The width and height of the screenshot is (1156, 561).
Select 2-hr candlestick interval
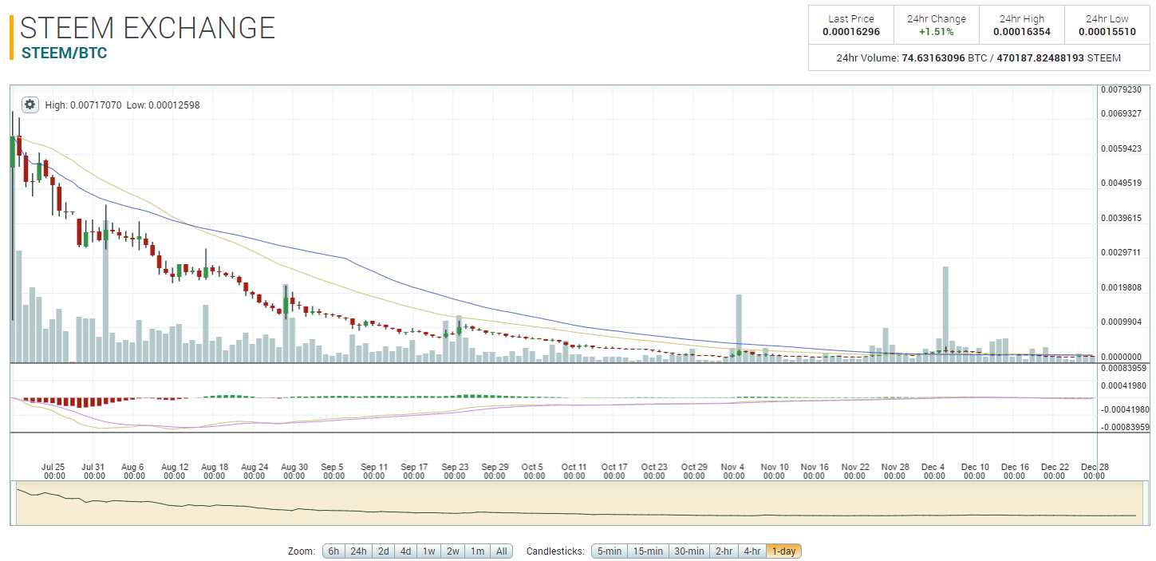[724, 551]
